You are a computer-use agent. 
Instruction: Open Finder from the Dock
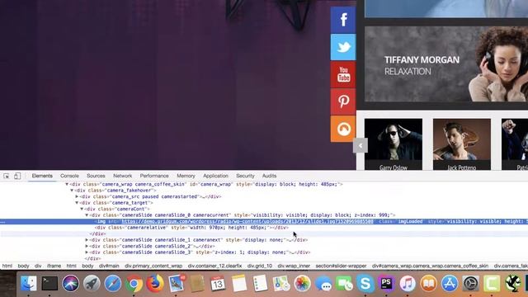pos(29,284)
